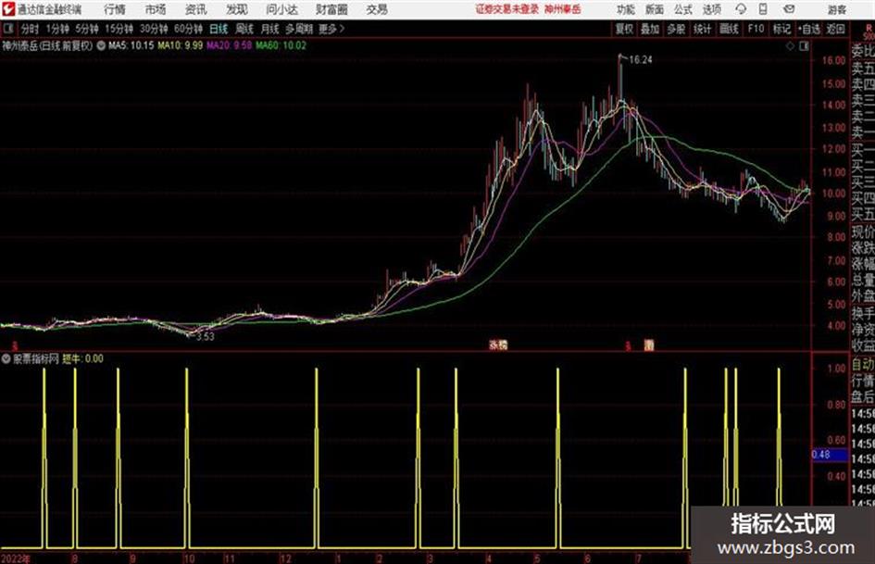The height and width of the screenshot is (564, 875).
Task: Select the 日线 daily chart tab
Action: 219,29
